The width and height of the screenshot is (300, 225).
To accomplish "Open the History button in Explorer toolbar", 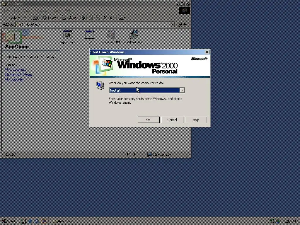I will 82,18.
